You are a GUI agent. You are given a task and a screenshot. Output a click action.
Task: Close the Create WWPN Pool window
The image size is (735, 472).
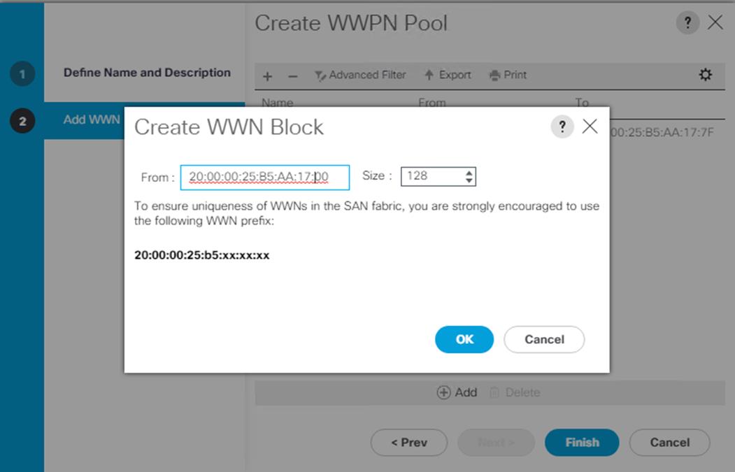[715, 22]
